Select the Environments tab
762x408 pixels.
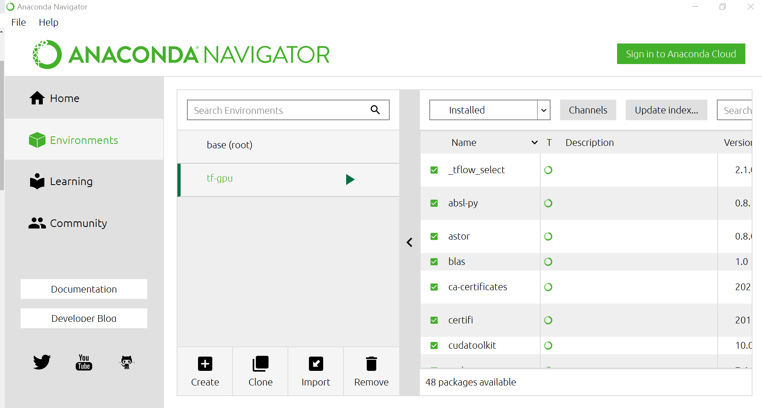click(84, 140)
